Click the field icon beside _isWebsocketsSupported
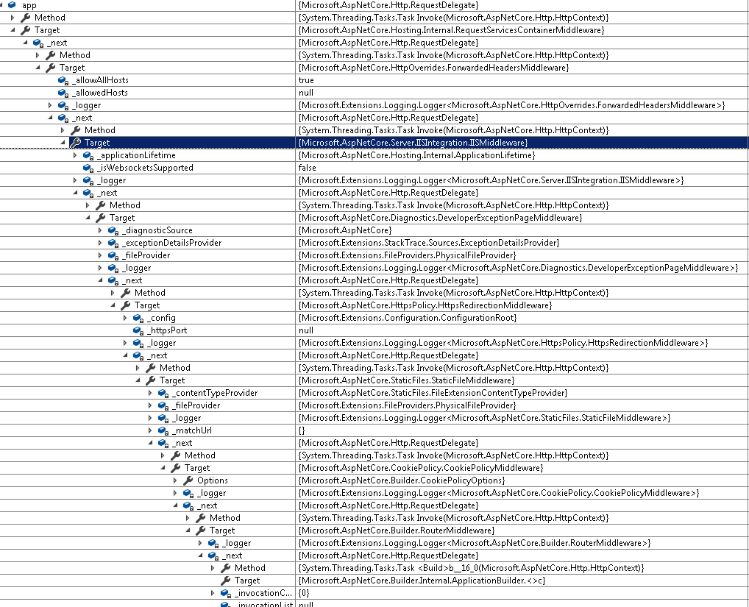749x607 pixels. coord(88,168)
